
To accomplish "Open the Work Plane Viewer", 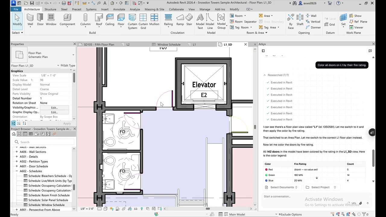I will pyautogui.click(x=356, y=27).
